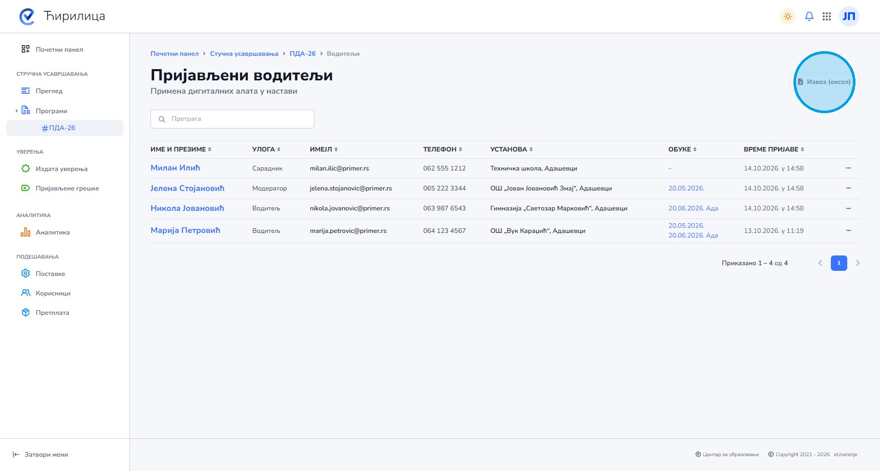Expand the Програми tree arrow
The width and height of the screenshot is (880, 471).
(x=16, y=111)
